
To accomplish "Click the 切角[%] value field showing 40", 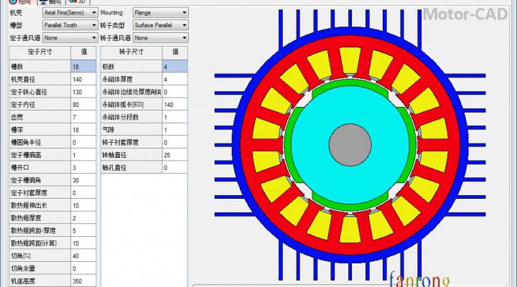I will tap(83, 255).
